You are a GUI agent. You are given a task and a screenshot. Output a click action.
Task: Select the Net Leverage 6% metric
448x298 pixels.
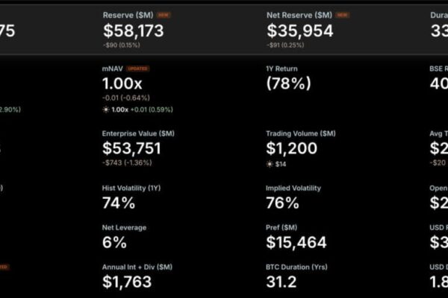[114, 242]
